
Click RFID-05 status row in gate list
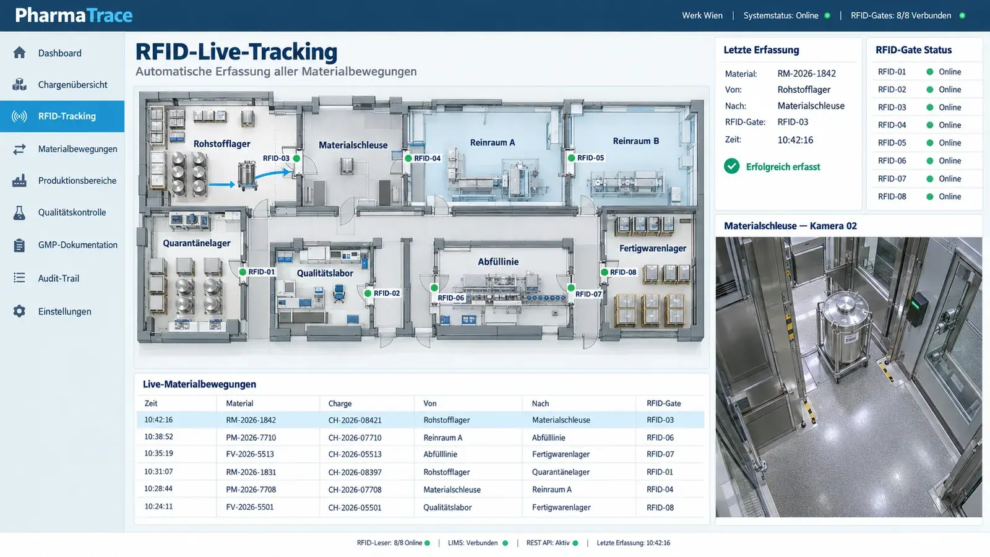[920, 143]
